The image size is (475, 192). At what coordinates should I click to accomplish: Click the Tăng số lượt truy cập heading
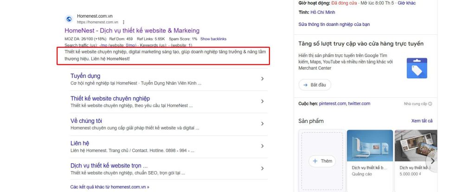pos(361,44)
